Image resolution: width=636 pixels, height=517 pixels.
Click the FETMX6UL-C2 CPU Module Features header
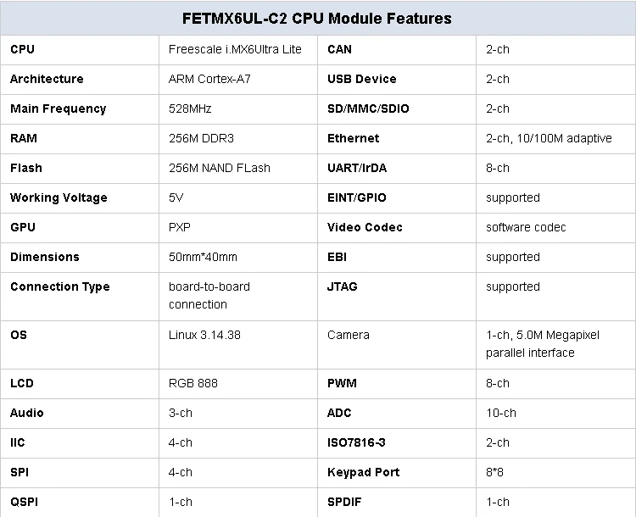[317, 19]
